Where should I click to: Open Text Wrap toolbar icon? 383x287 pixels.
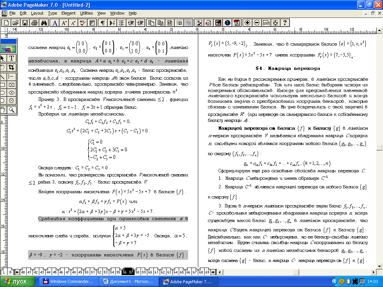point(179,23)
